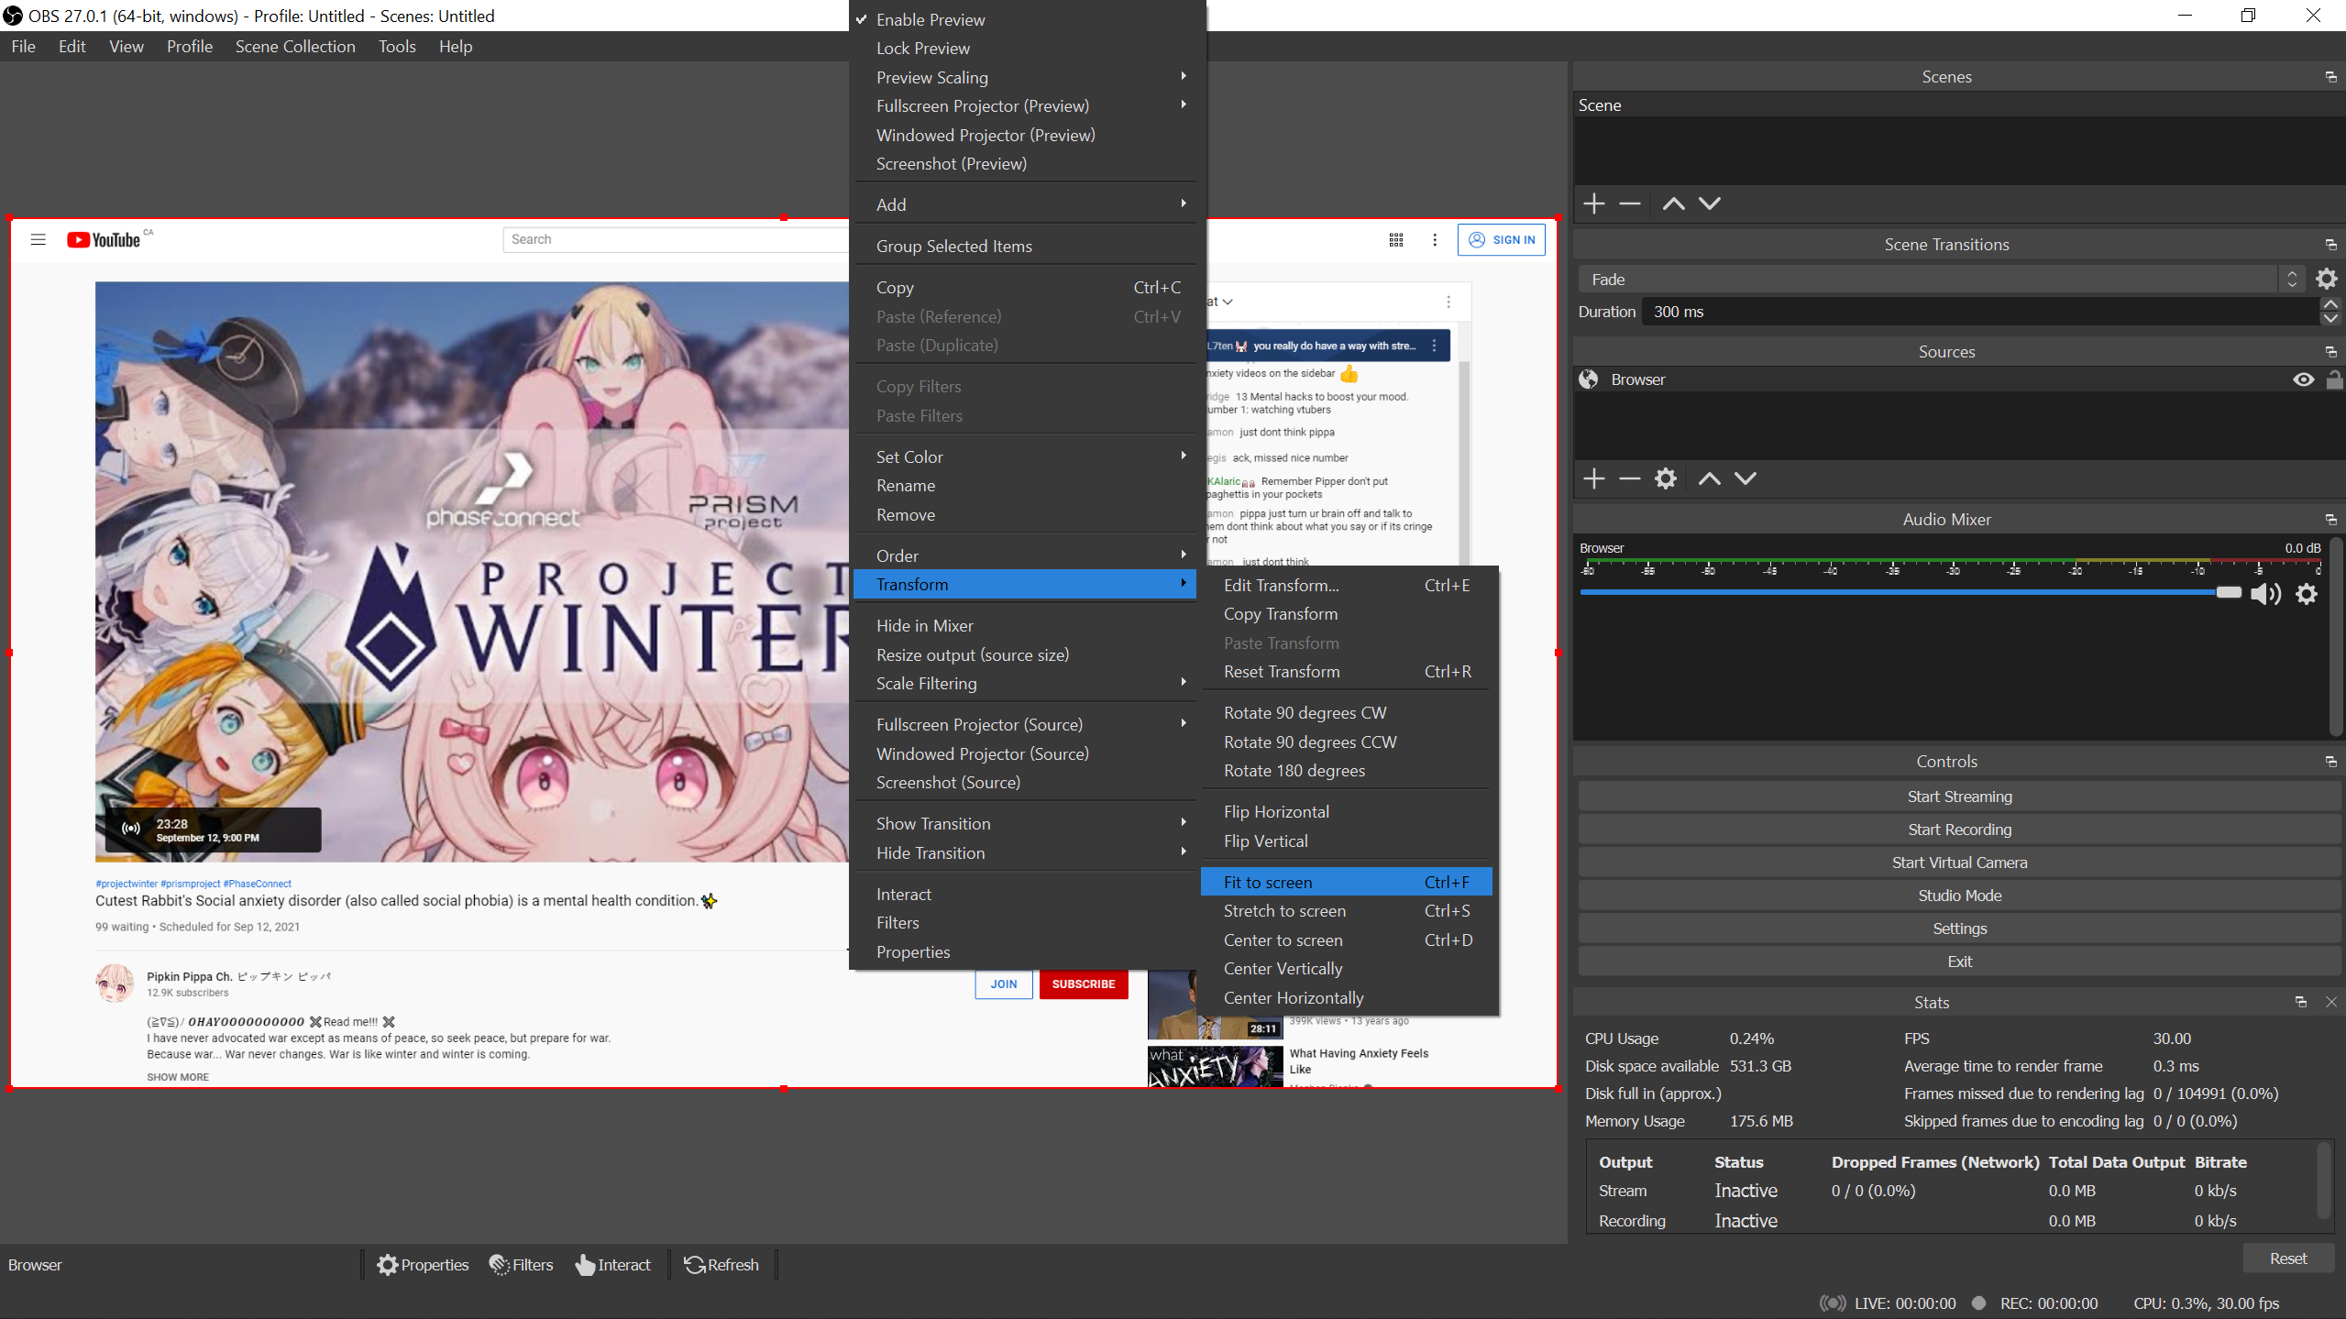The height and width of the screenshot is (1319, 2346).
Task: Expand Fullscreen Projector (Preview) submenu
Action: [x=1024, y=106]
